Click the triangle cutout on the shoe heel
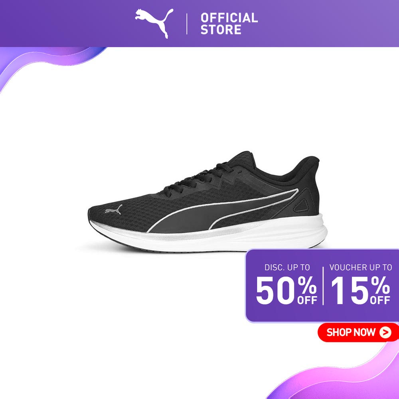 point(302,205)
